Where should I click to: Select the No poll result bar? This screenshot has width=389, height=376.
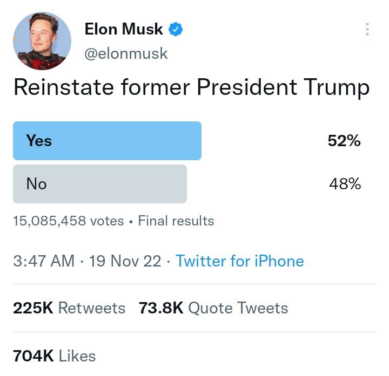point(100,184)
